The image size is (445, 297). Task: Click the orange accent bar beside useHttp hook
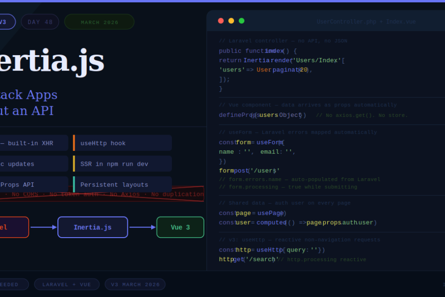coord(74,143)
